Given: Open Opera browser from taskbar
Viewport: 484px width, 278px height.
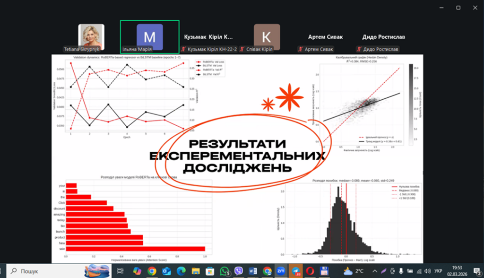Looking at the screenshot, I should (310, 271).
